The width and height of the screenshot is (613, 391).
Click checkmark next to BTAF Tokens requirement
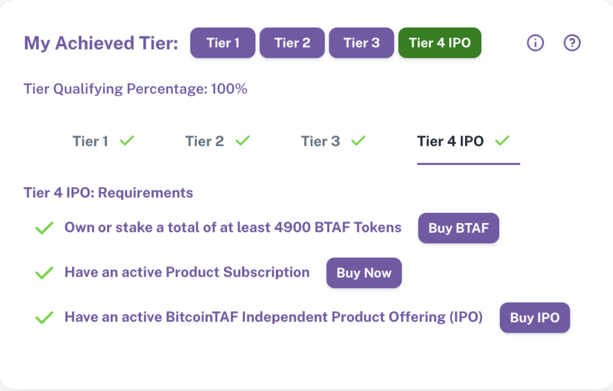[x=44, y=228]
